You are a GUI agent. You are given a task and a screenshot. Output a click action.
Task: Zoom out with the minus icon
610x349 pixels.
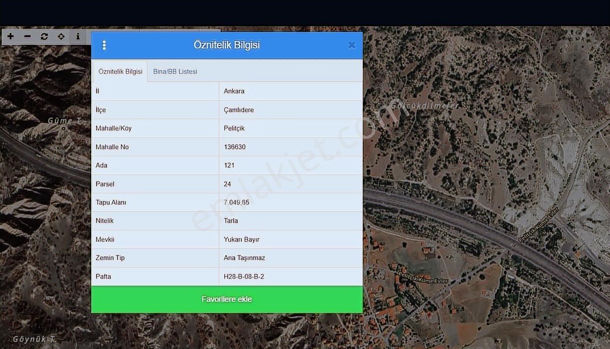pyautogui.click(x=27, y=37)
